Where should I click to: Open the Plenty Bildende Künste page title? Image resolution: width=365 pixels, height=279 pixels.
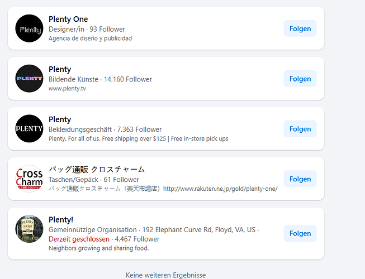(60, 69)
